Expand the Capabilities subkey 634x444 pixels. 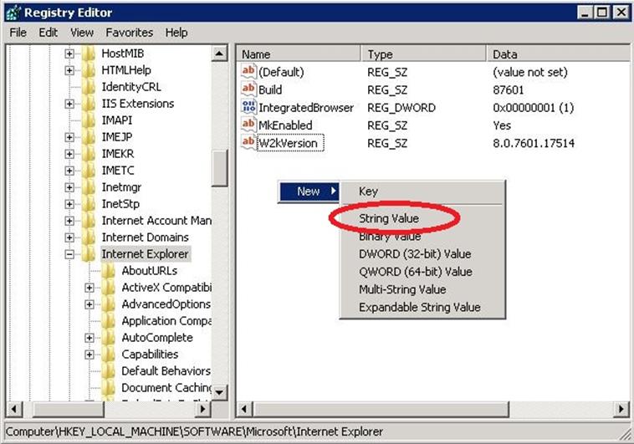89,355
